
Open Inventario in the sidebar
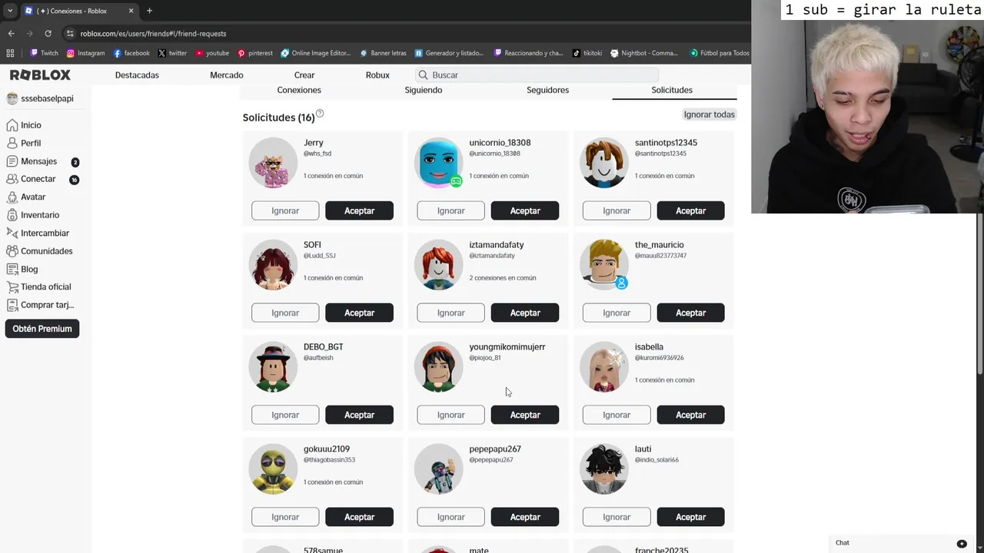click(40, 215)
